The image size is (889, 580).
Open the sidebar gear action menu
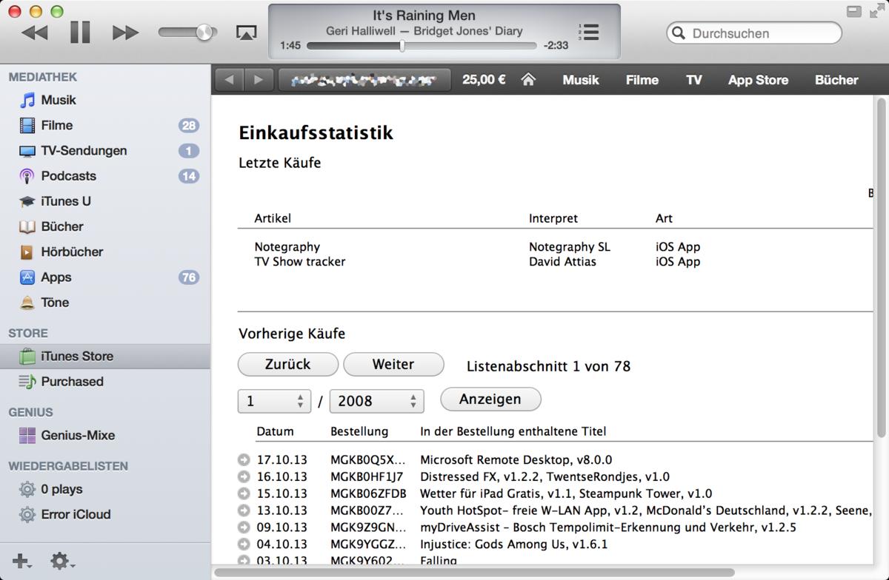click(62, 561)
